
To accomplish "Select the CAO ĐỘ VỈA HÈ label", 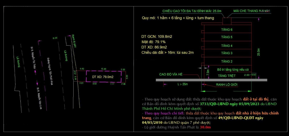I will (x=171, y=74).
